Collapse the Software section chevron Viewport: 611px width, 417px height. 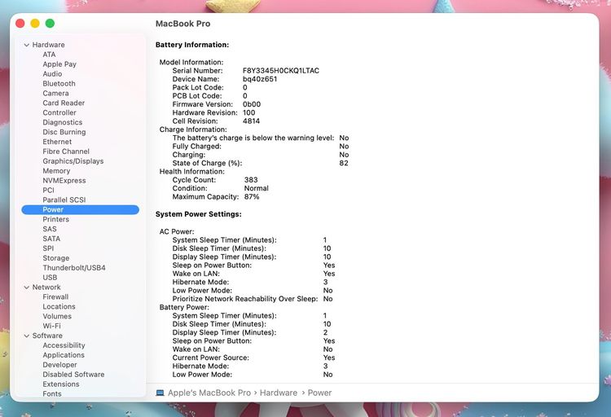click(x=27, y=336)
